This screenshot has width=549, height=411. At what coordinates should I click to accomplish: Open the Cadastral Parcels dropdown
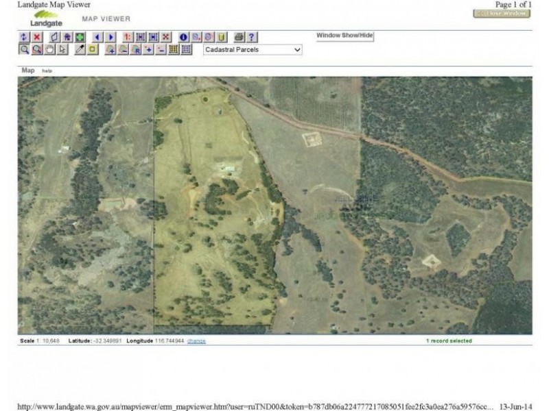click(253, 50)
